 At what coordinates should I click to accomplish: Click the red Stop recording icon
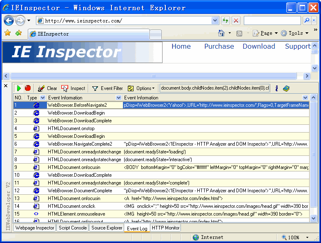[28, 88]
